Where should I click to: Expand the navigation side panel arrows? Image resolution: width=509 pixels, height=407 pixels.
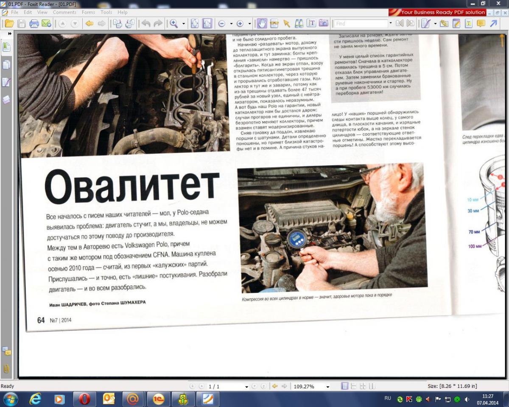(x=10, y=33)
